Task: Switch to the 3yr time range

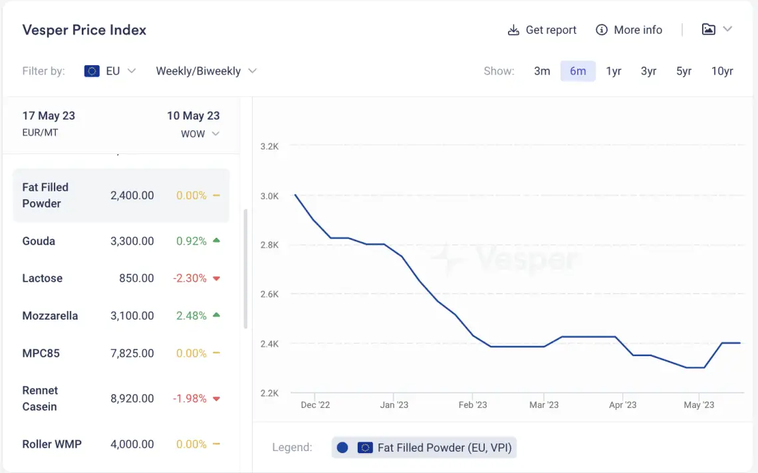Action: tap(648, 71)
